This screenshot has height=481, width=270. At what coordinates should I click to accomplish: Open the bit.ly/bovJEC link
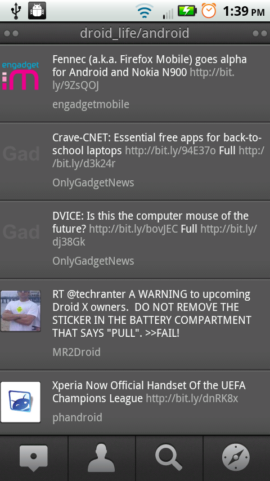(x=133, y=229)
